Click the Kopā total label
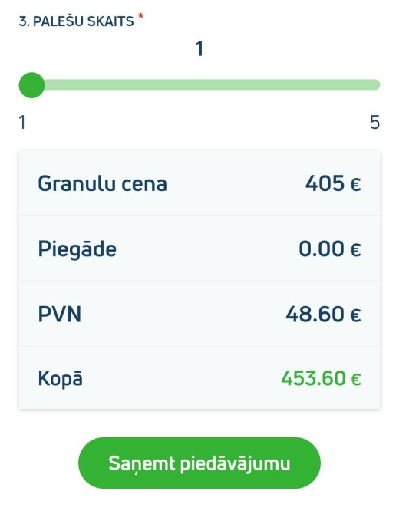 click(x=60, y=379)
